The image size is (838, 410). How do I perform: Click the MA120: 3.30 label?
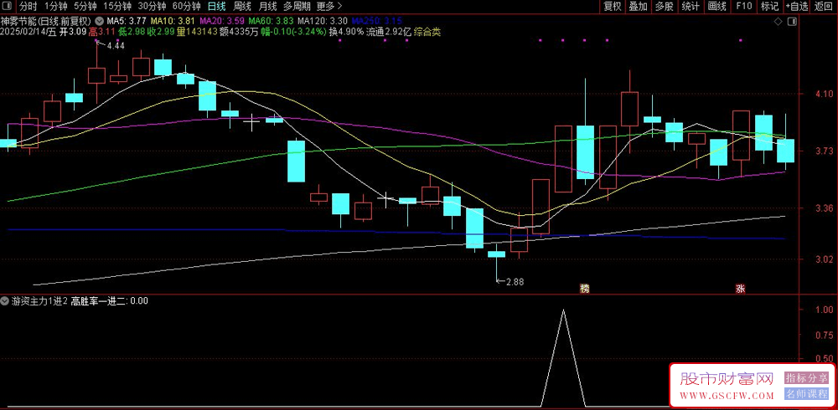click(323, 22)
